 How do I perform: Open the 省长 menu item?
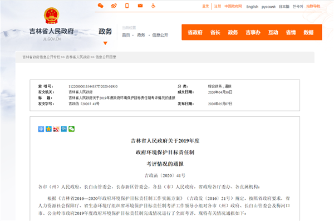click(x=215, y=32)
